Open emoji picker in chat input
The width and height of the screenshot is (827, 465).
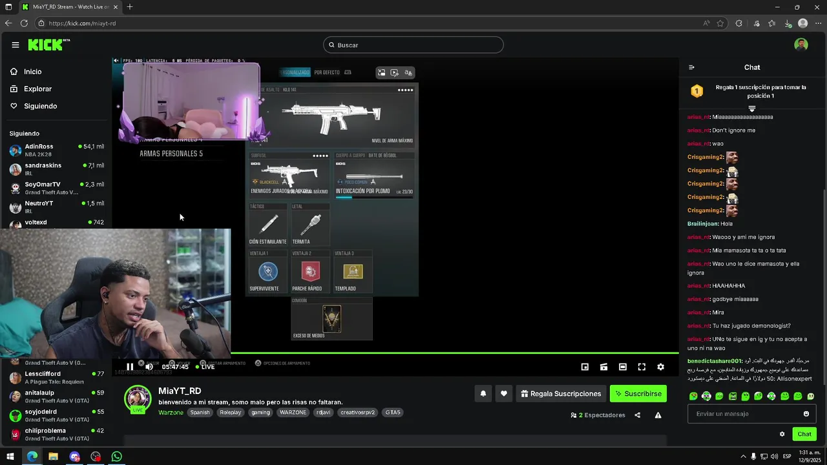[x=806, y=414]
